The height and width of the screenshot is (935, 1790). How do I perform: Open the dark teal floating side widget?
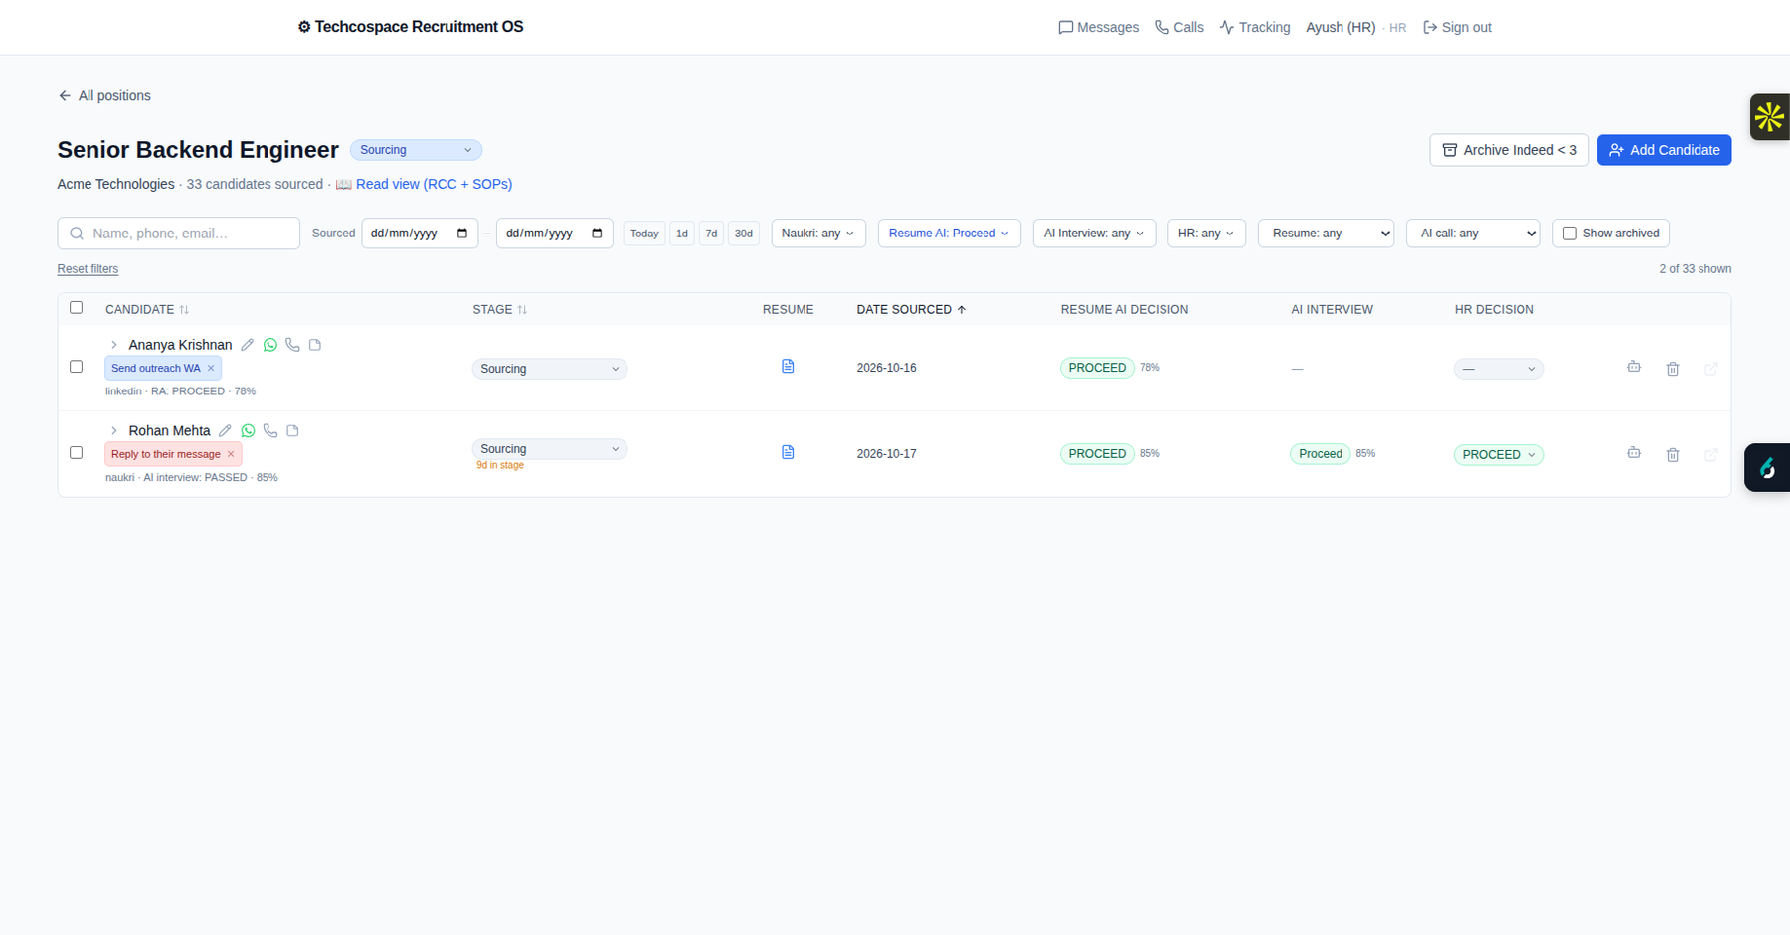click(1767, 467)
